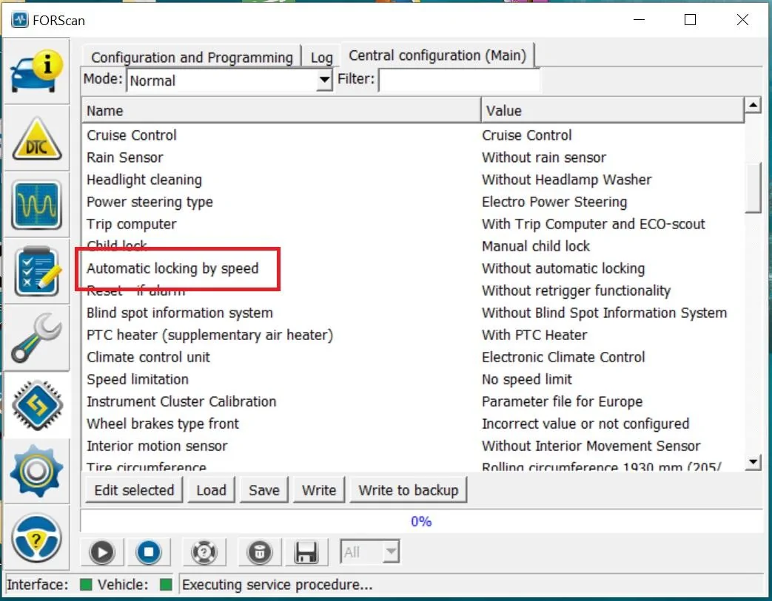Click value With Trip Computer and ECO-scout

[x=594, y=224]
